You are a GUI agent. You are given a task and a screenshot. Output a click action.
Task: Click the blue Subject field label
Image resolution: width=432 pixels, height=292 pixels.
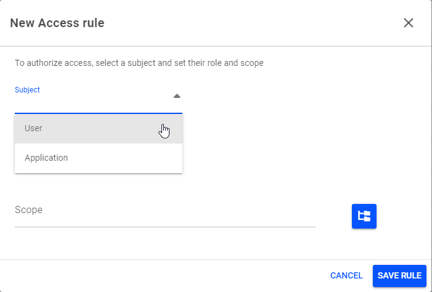(x=27, y=90)
